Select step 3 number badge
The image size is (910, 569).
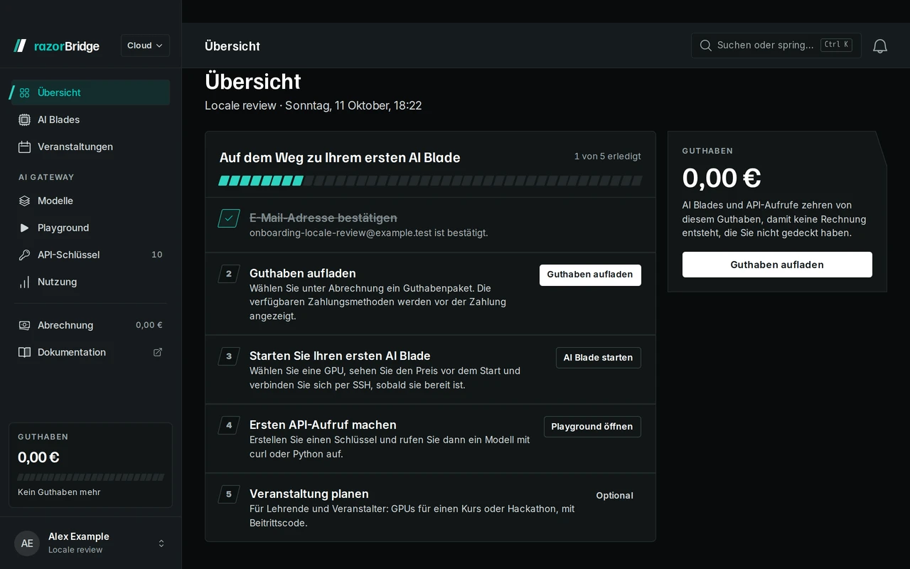229,356
